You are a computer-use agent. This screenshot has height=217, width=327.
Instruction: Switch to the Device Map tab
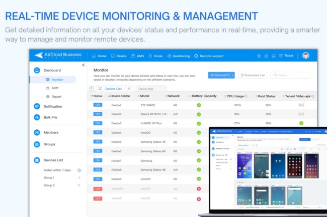[151, 89]
